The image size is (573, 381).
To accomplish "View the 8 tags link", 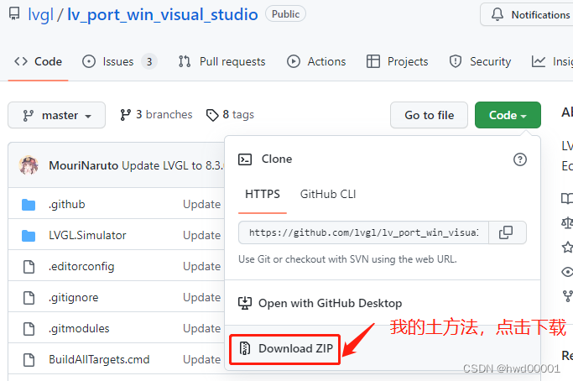I will pos(230,115).
